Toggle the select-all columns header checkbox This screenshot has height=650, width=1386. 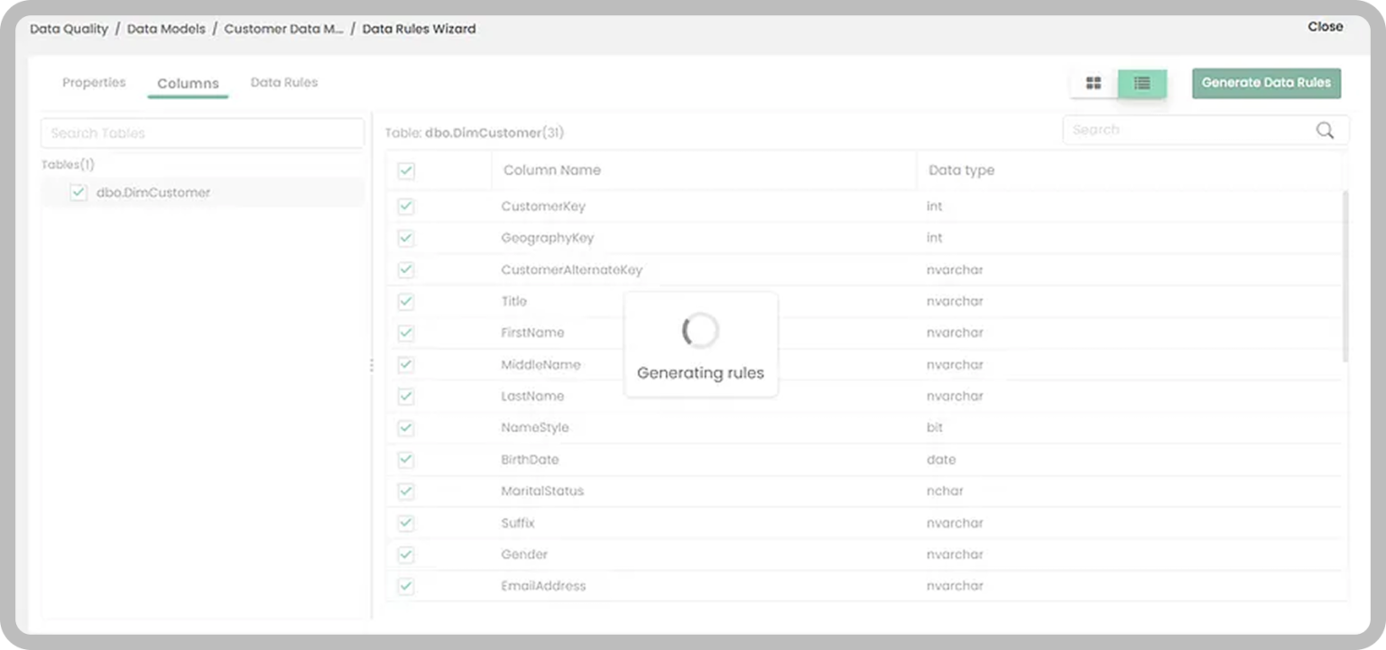pyautogui.click(x=406, y=170)
